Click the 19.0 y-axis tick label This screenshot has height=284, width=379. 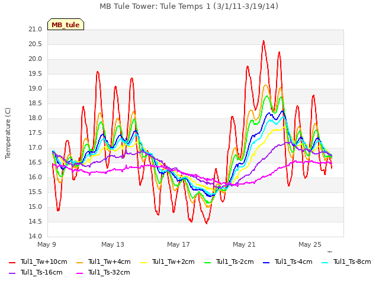(36, 89)
